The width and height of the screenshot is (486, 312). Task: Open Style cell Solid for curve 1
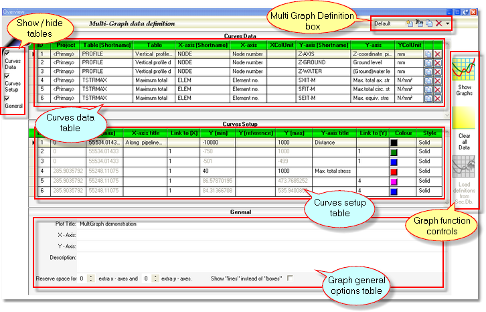(x=428, y=143)
